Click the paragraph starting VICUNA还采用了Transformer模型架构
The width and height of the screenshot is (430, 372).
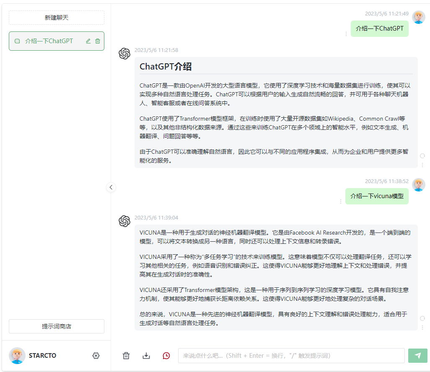pyautogui.click(x=274, y=294)
